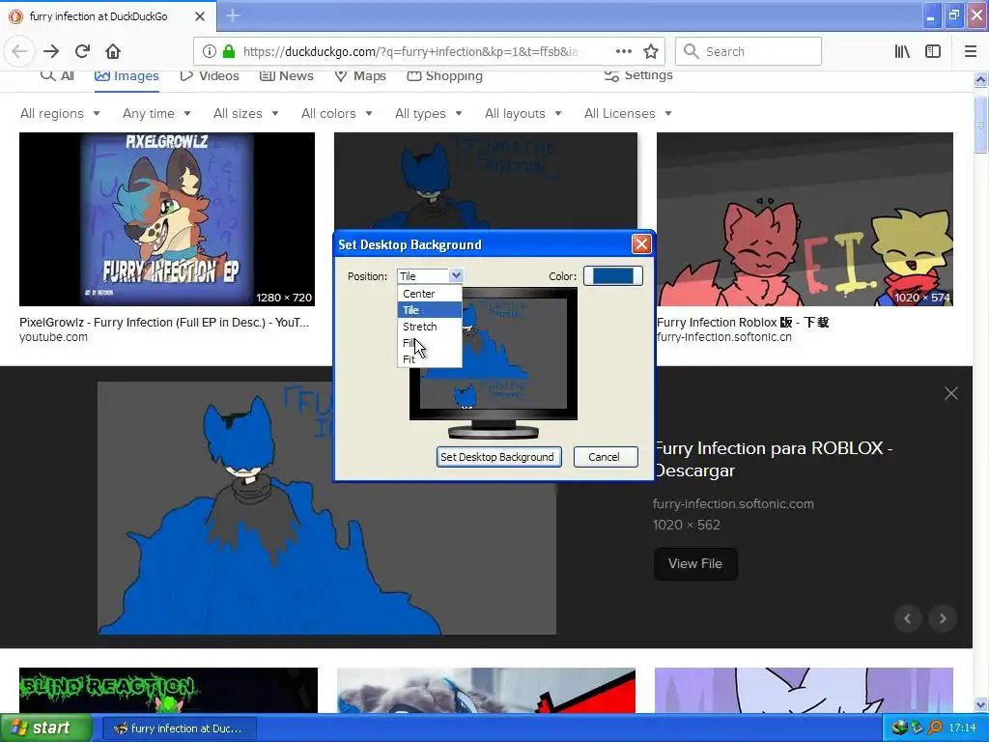Viewport: 989px width, 742px height.
Task: Open the Blind Reaction thumbnail
Action: (x=168, y=690)
